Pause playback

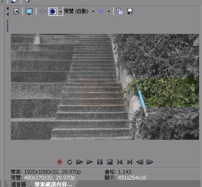tap(100, 162)
